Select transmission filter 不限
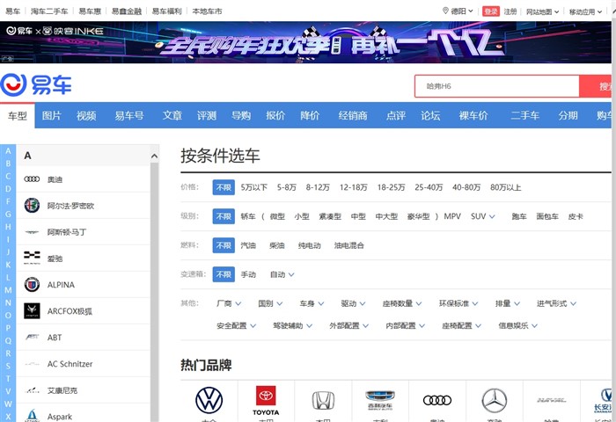Image resolution: width=616 pixels, height=422 pixels. click(224, 274)
